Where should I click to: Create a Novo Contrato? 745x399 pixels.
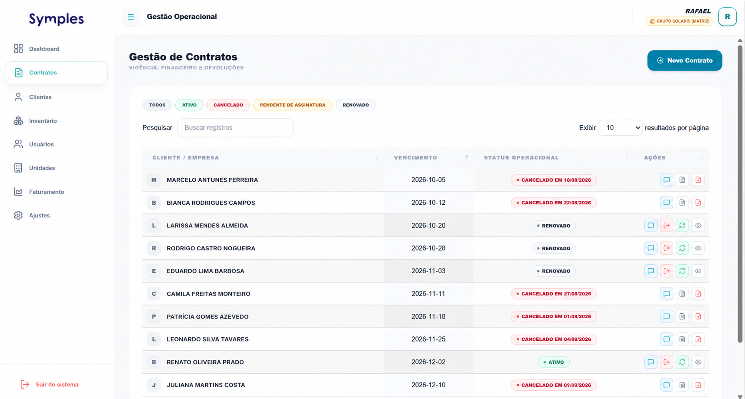(685, 60)
